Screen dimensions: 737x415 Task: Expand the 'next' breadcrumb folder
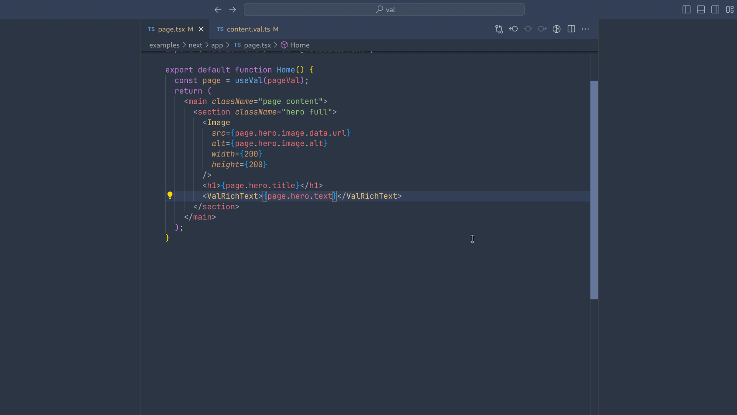[x=195, y=45]
